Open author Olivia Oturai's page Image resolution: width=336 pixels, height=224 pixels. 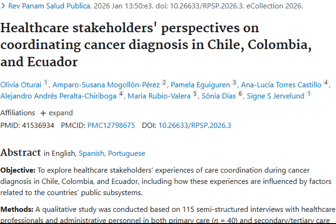coord(21,84)
